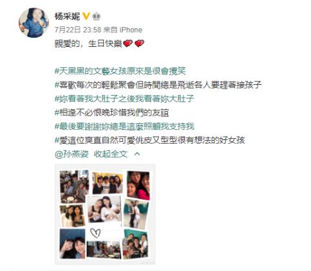Open hashtag #妳看著我大肚子之後我看著妳大肚子

(124, 99)
